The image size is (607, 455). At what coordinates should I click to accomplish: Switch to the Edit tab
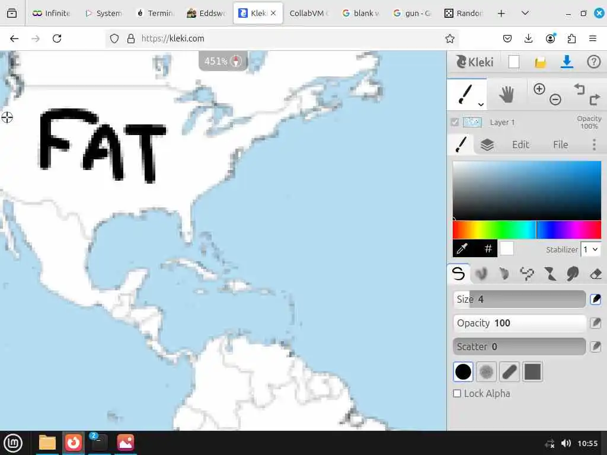520,145
